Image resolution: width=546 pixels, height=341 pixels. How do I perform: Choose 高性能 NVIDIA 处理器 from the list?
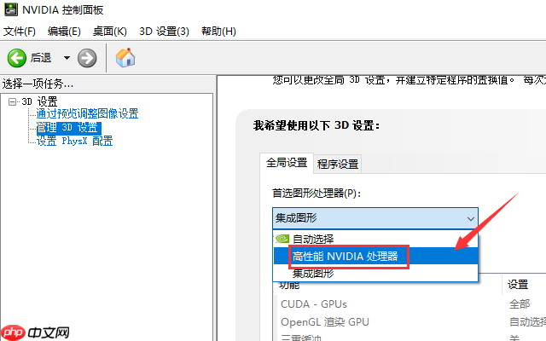pyautogui.click(x=375, y=256)
